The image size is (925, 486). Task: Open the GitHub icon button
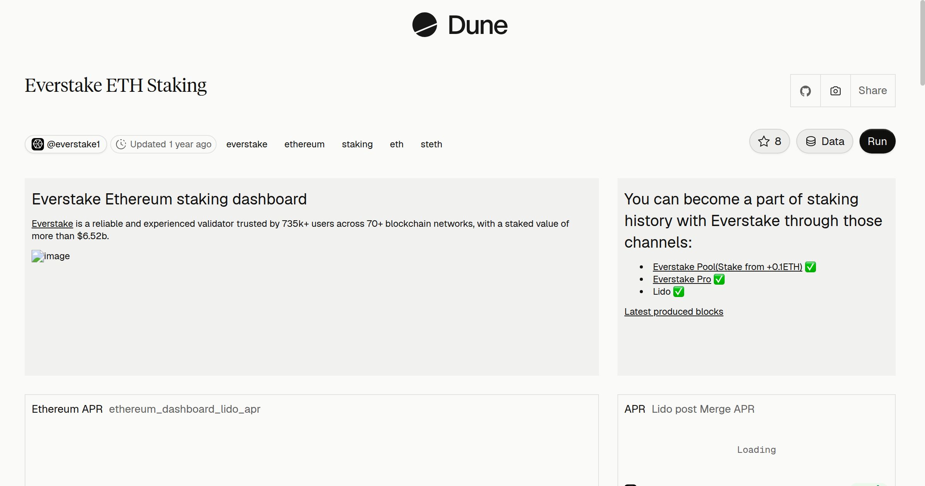[806, 91]
